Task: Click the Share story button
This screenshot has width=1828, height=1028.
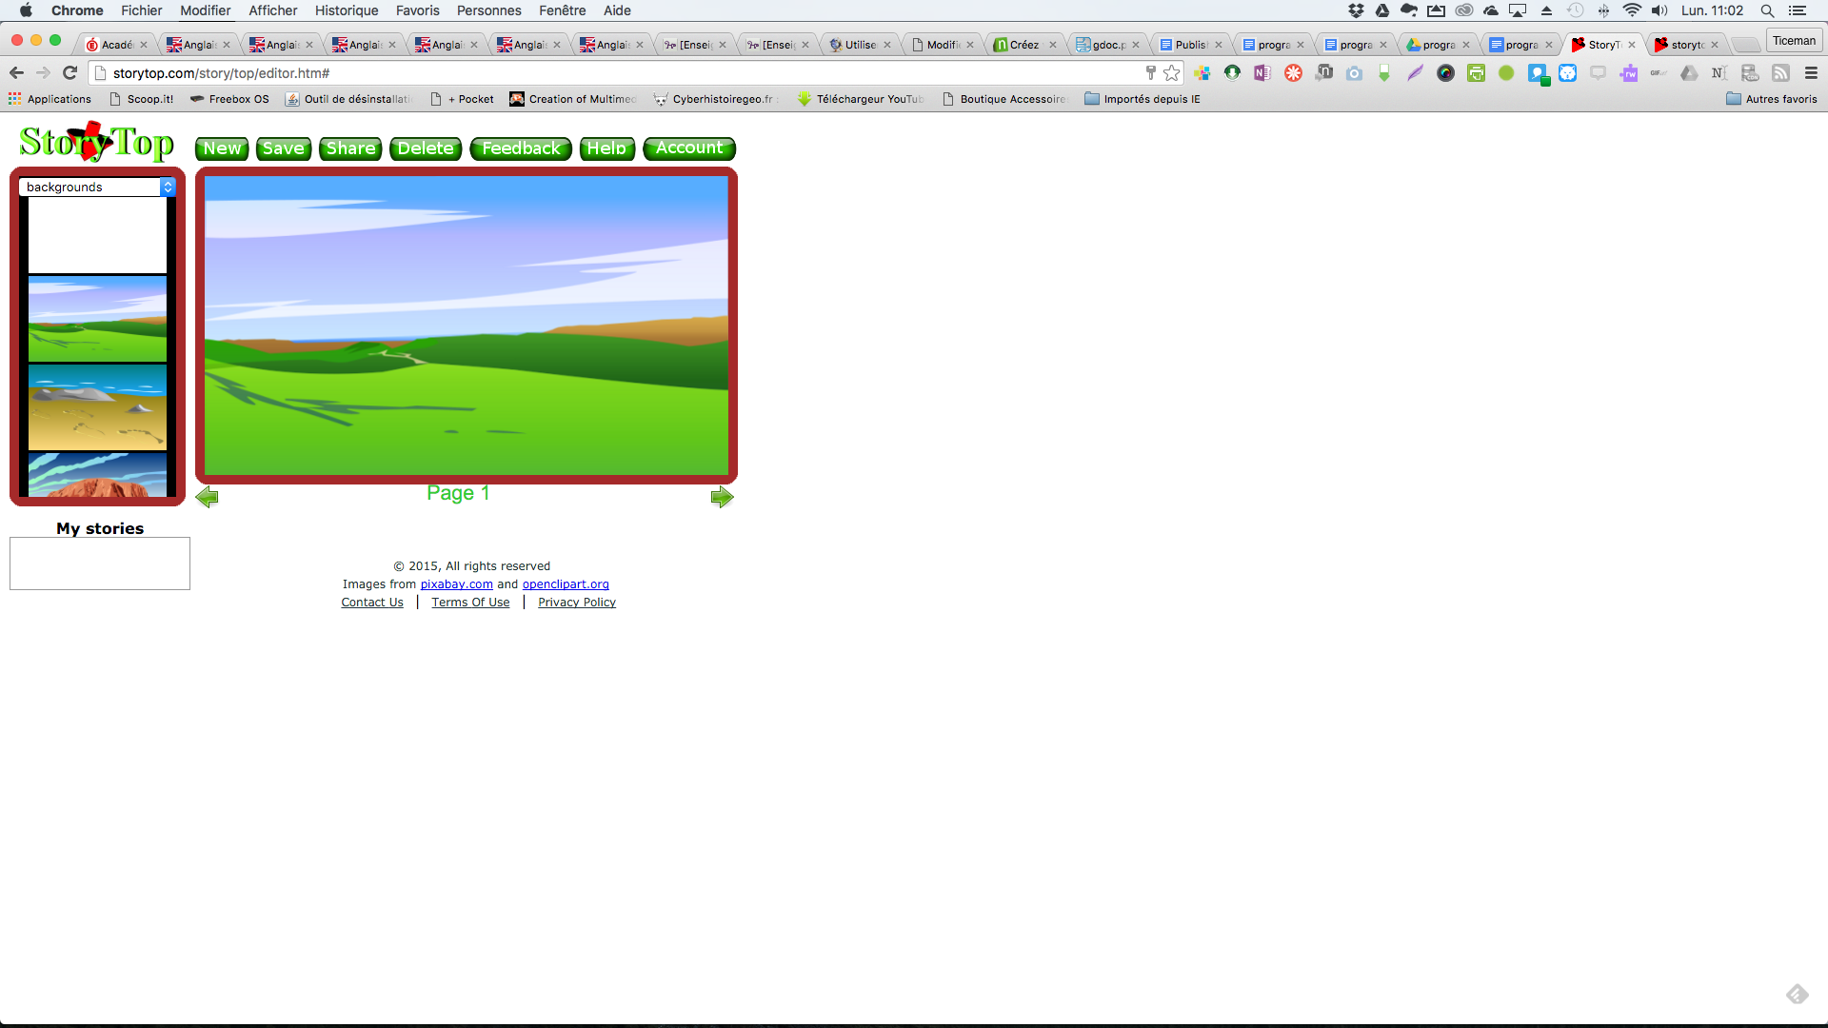Action: (x=350, y=148)
